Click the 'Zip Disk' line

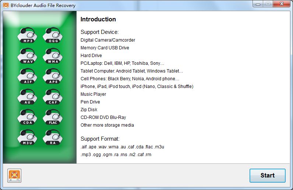point(89,110)
